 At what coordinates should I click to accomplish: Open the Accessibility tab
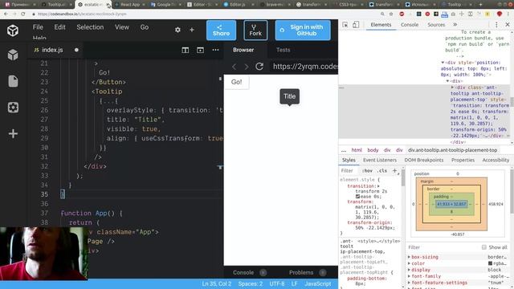coord(496,160)
